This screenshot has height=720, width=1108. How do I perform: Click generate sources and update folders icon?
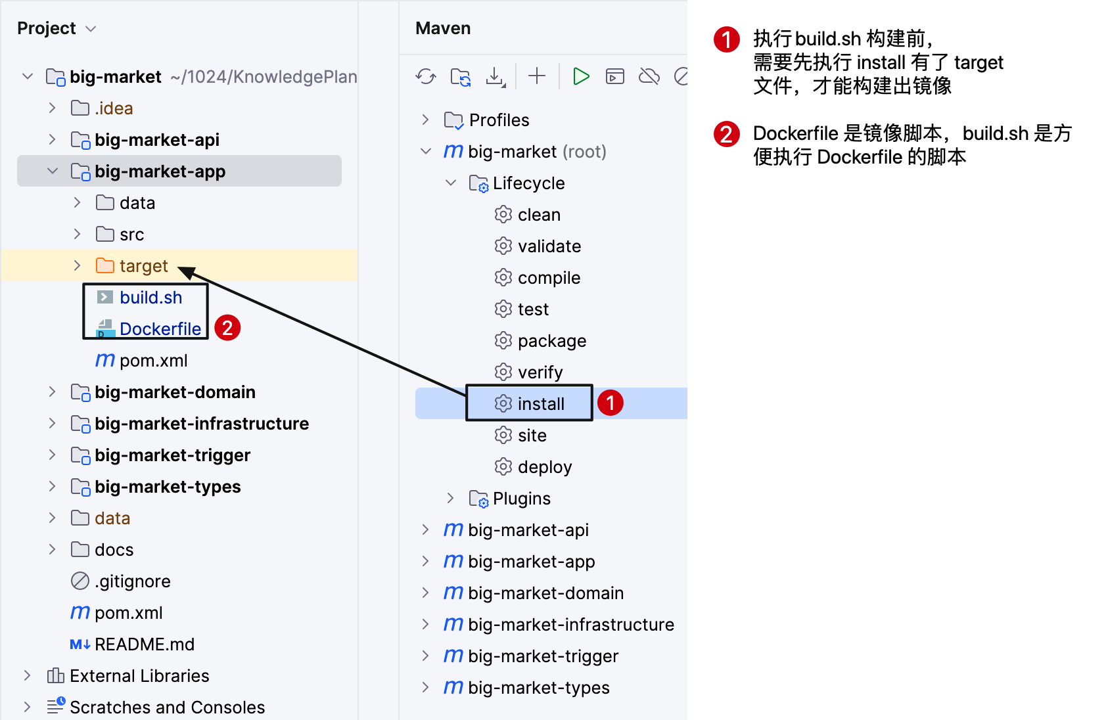point(460,77)
